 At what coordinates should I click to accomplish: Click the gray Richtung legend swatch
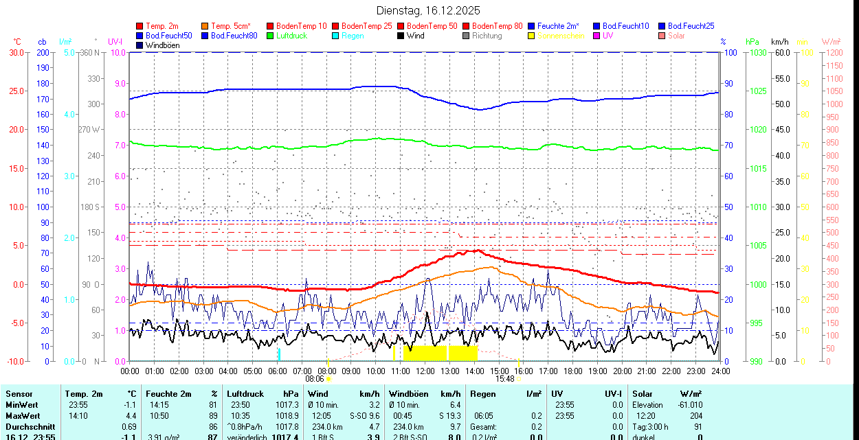click(467, 36)
